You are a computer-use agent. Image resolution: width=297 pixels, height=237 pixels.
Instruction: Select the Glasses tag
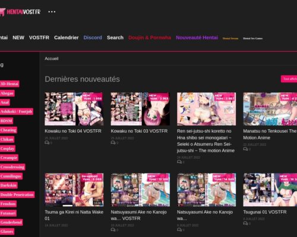pyautogui.click(x=7, y=231)
